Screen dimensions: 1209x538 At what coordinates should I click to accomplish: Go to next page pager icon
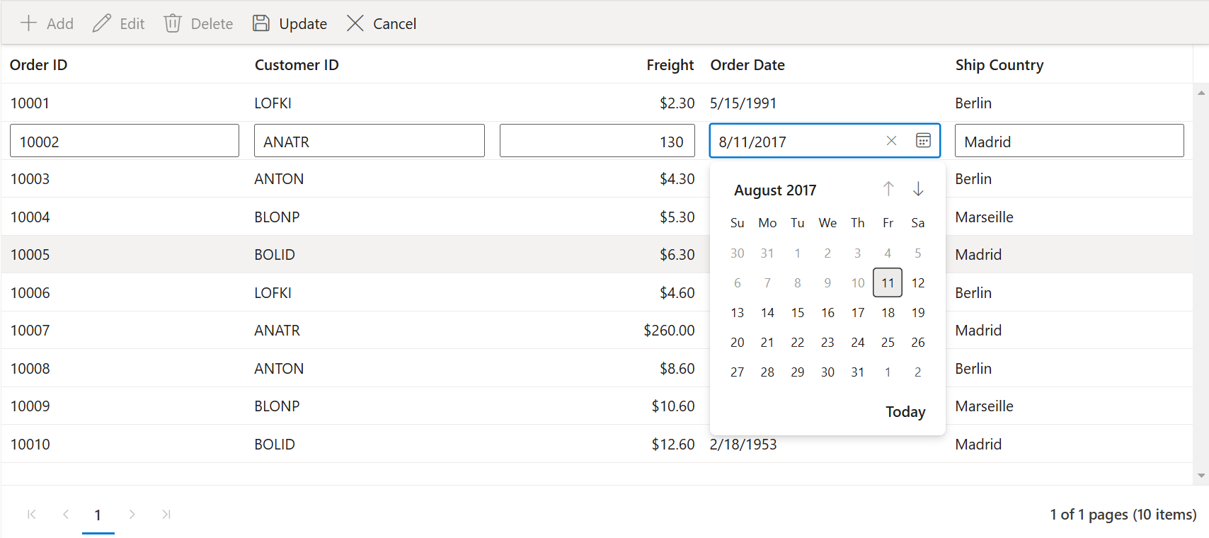(x=132, y=514)
